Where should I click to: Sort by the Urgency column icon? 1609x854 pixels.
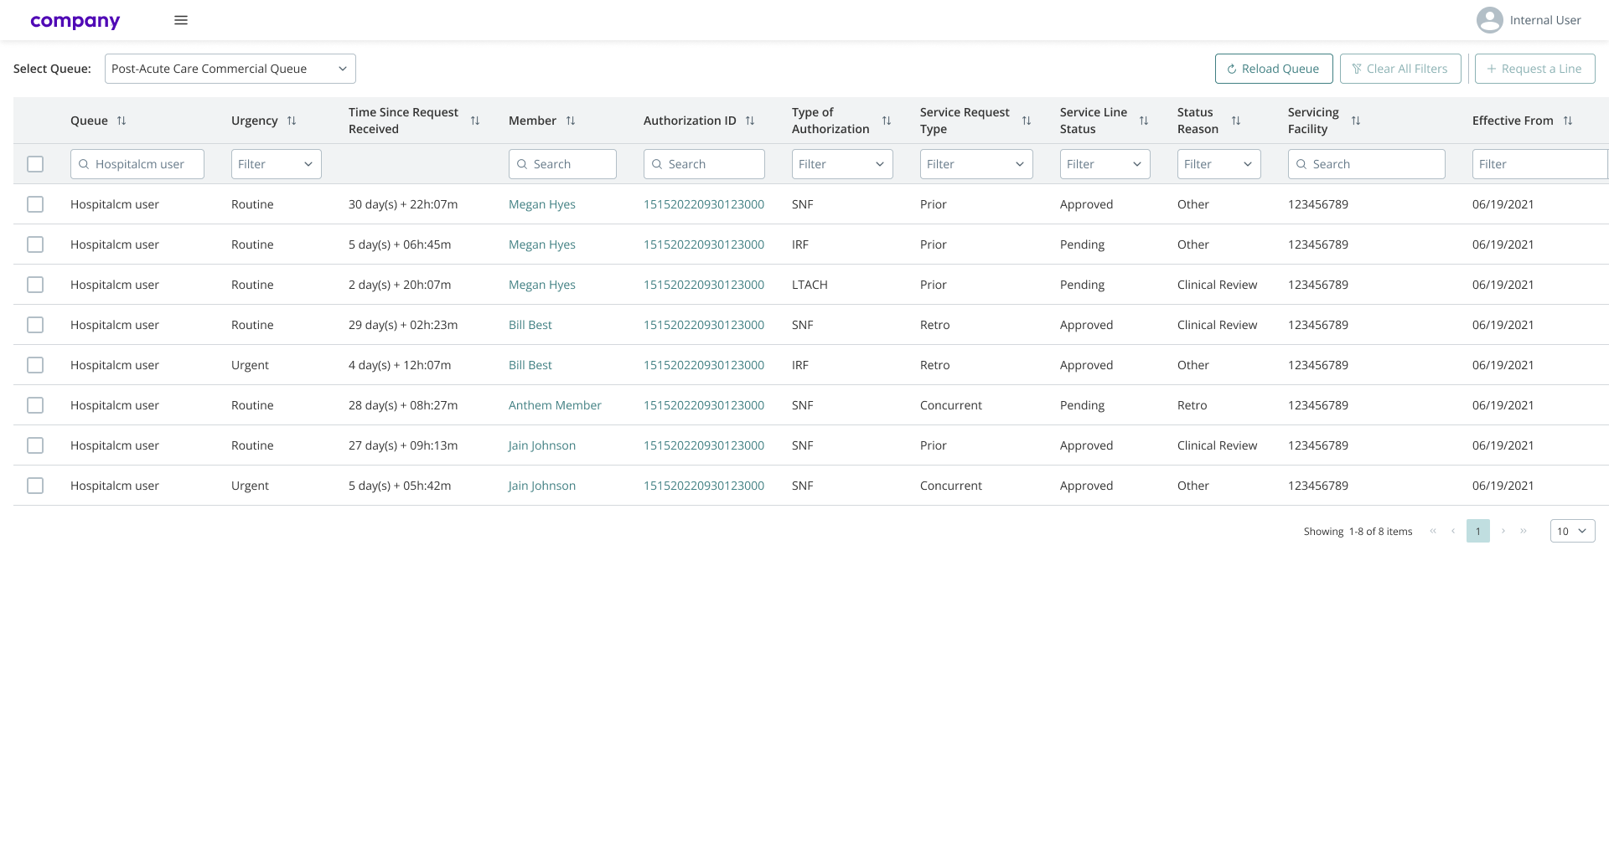coord(292,121)
